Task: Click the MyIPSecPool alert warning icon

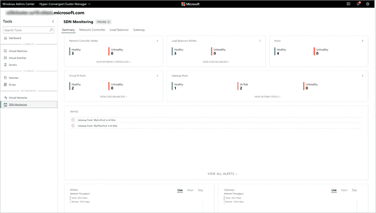Action: pos(73,126)
